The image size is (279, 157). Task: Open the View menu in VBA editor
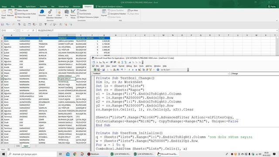click(108, 66)
